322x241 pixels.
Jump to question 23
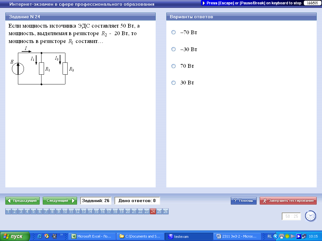click(x=147, y=211)
